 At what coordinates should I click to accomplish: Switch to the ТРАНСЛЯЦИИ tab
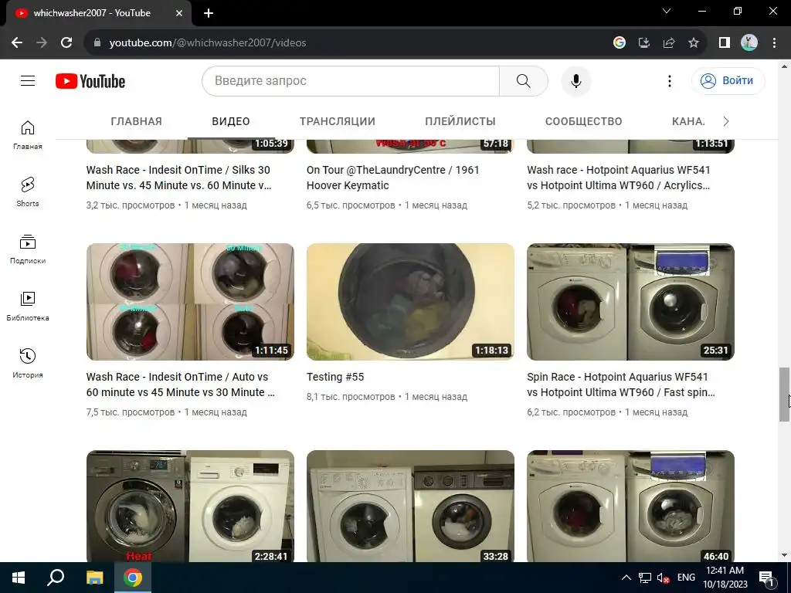337,121
